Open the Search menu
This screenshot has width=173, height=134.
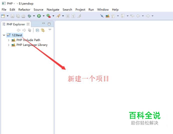point(67,9)
